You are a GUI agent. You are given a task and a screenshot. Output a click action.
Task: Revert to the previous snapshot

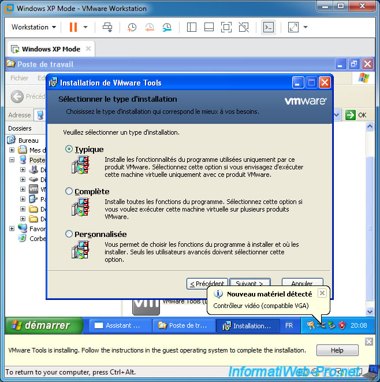point(150,27)
